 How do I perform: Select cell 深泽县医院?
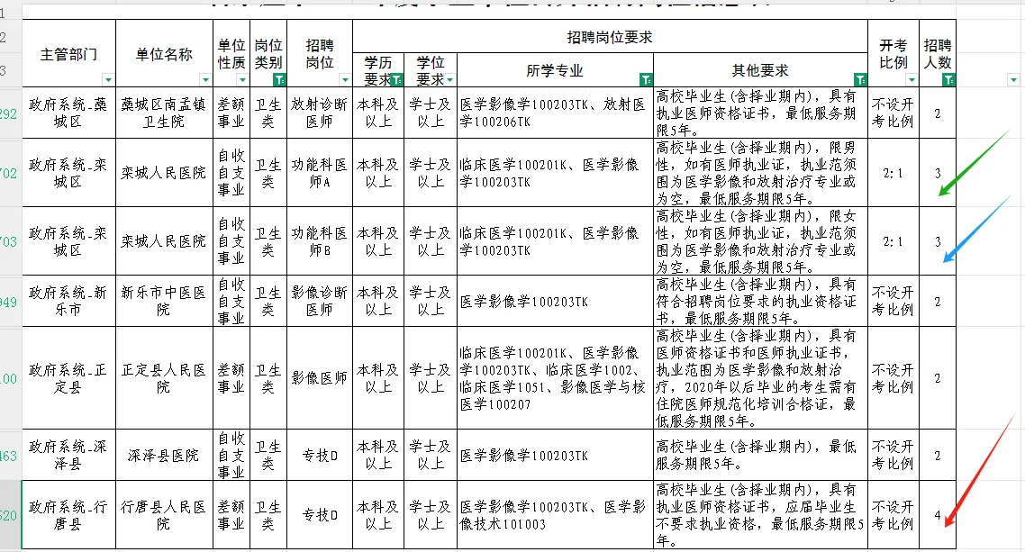click(164, 455)
